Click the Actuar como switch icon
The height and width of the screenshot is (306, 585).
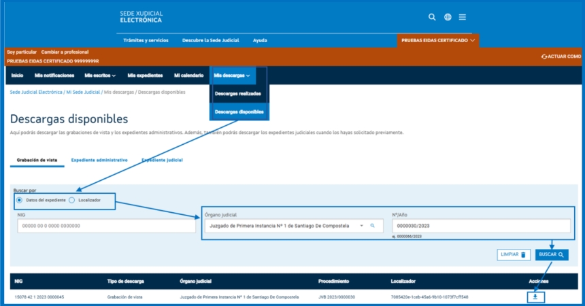[x=544, y=56]
